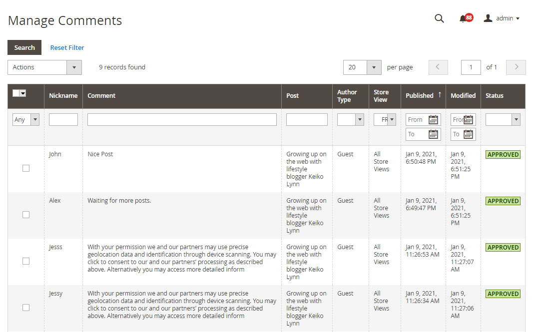Expand the 20 per page dropdown
Image resolution: width=534 pixels, height=332 pixels.
tap(362, 67)
